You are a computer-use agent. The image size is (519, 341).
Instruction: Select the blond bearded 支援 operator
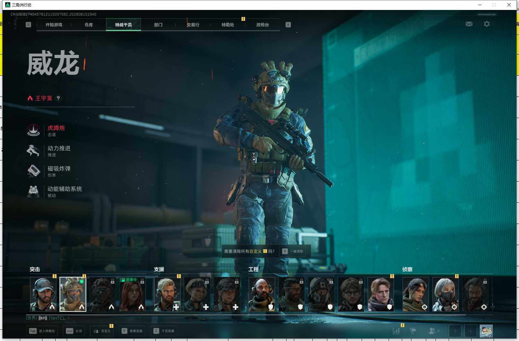click(167, 294)
